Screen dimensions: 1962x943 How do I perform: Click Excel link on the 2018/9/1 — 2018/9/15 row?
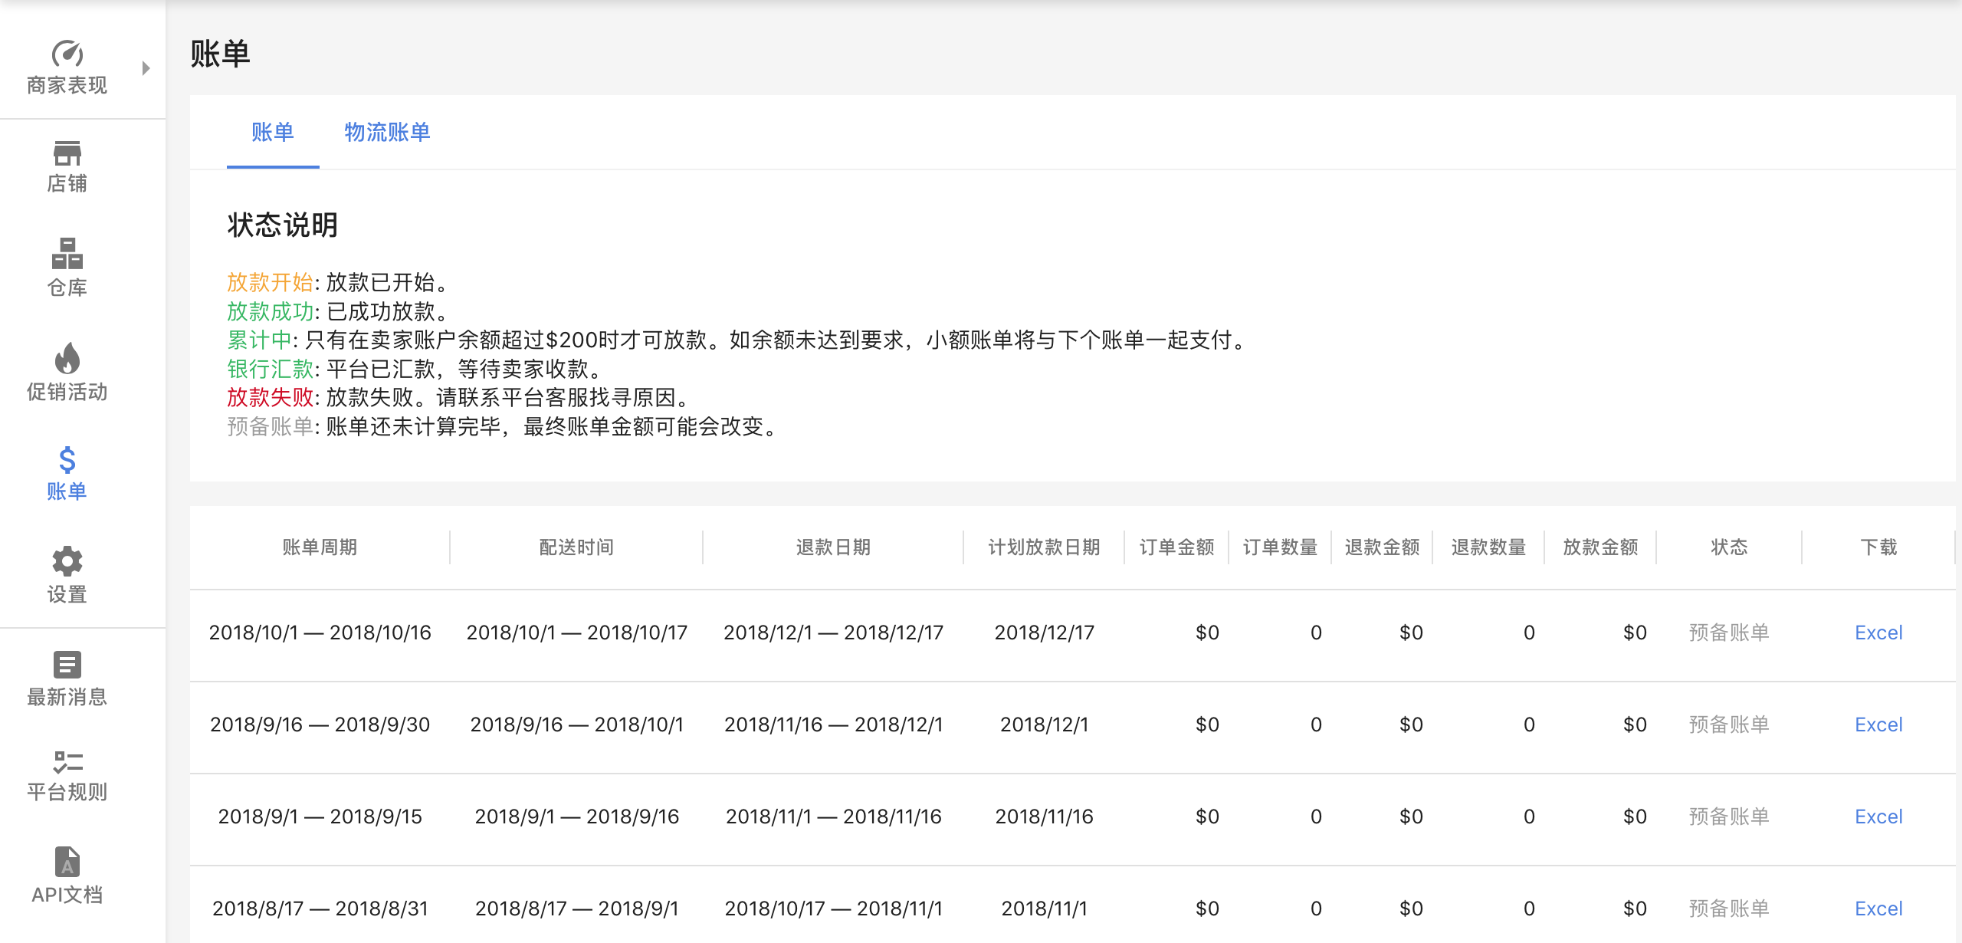(x=1878, y=816)
